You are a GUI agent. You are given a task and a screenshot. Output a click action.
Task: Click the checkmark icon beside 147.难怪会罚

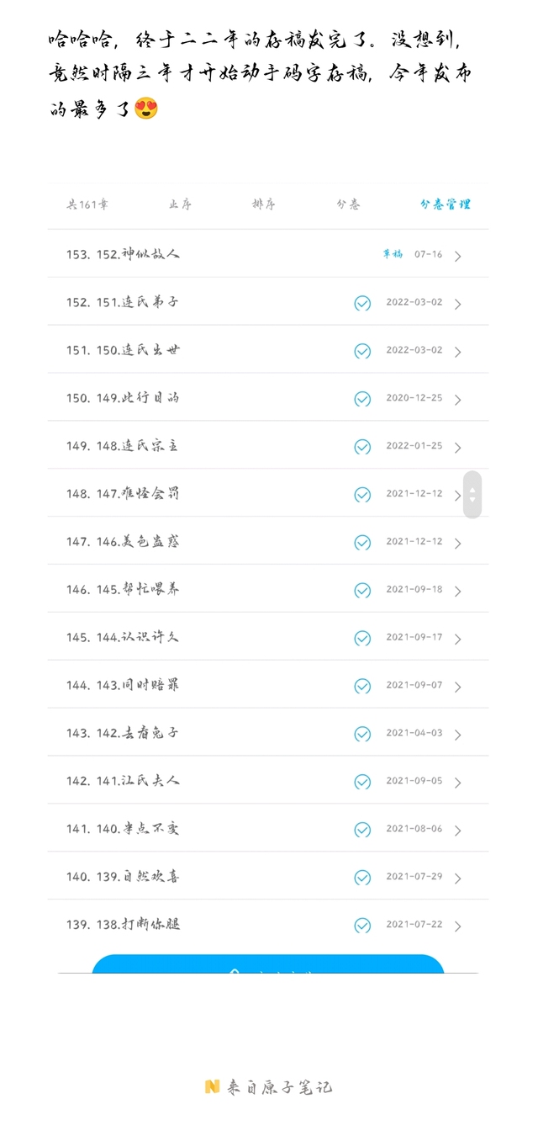(362, 495)
